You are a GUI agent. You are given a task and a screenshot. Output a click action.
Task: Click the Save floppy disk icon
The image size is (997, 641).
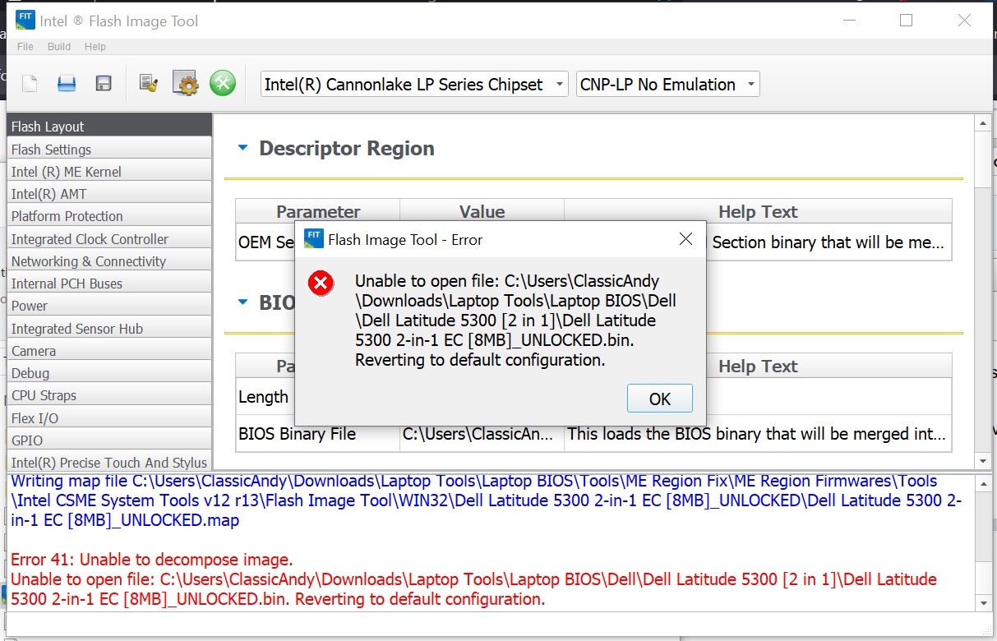(x=104, y=83)
